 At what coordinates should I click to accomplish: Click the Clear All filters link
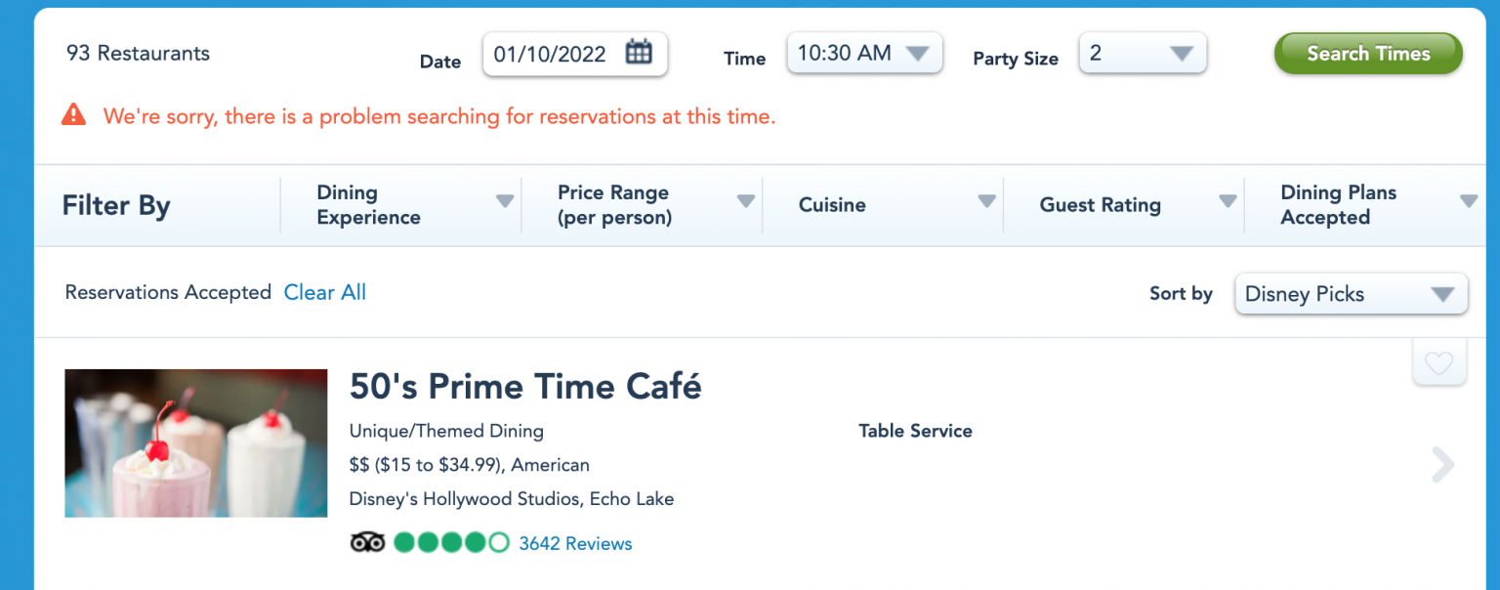pyautogui.click(x=325, y=292)
